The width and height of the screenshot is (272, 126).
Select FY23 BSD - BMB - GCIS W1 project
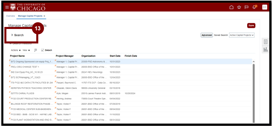tap(32, 115)
